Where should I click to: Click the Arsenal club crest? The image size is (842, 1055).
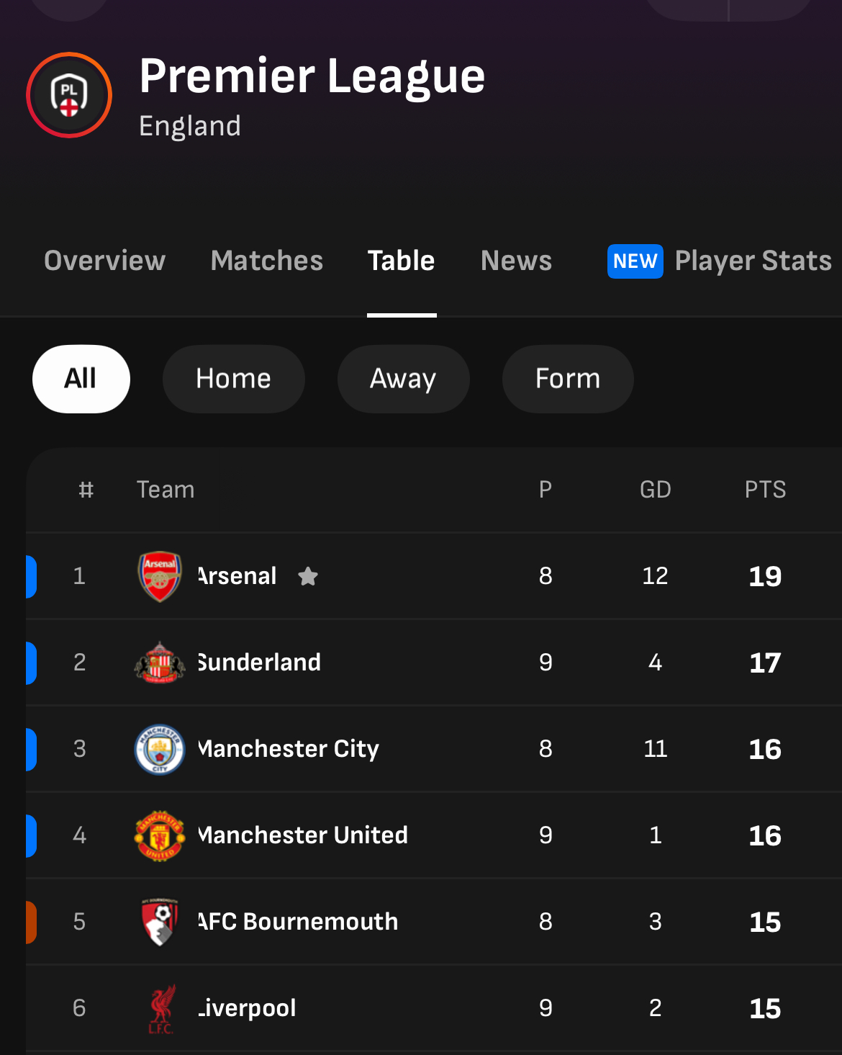(x=160, y=576)
